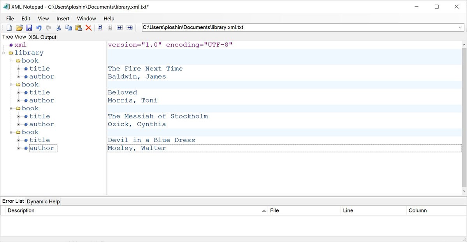
Task: Expand the author node under last book
Action: click(18, 148)
